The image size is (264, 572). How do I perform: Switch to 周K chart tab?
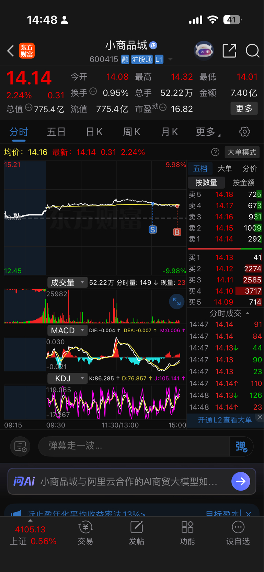(x=132, y=132)
